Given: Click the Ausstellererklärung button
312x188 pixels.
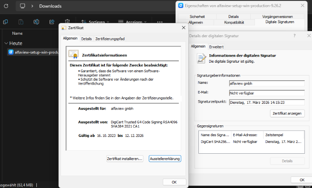Looking at the screenshot, I should [165, 158].
